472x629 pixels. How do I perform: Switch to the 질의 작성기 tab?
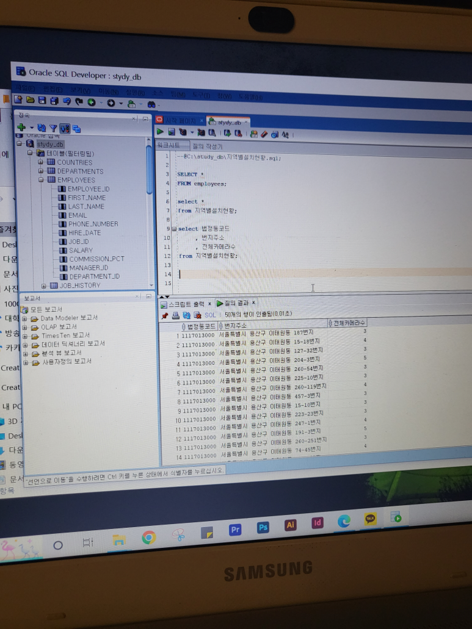pos(207,147)
